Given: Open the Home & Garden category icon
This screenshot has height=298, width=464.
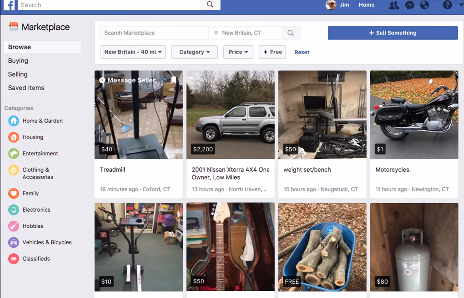Looking at the screenshot, I should pos(13,121).
